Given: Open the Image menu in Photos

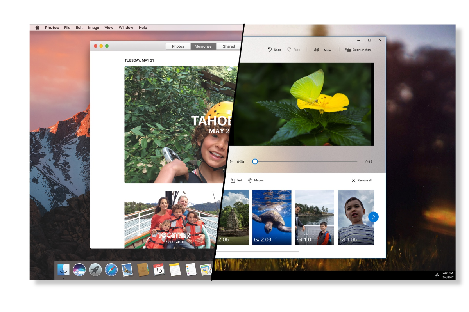Looking at the screenshot, I should (93, 27).
